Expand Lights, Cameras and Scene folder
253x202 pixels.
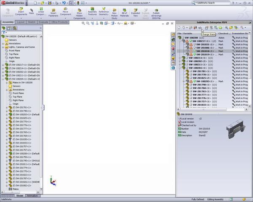[x=3, y=47]
